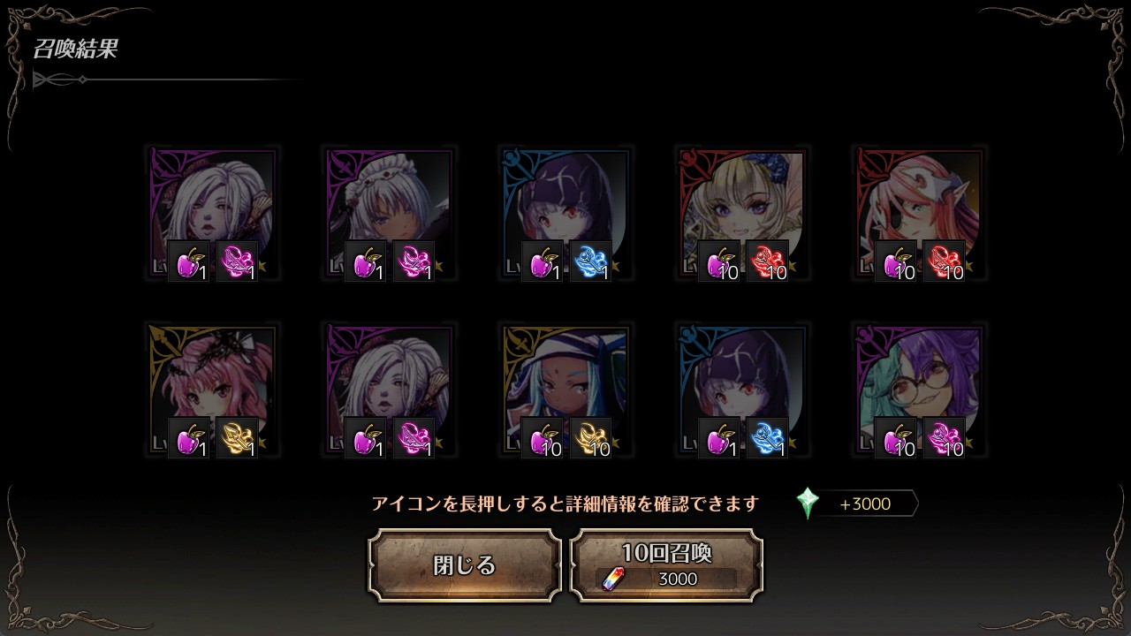Click the 10回召喚 button
The image size is (1131, 636).
[x=667, y=565]
